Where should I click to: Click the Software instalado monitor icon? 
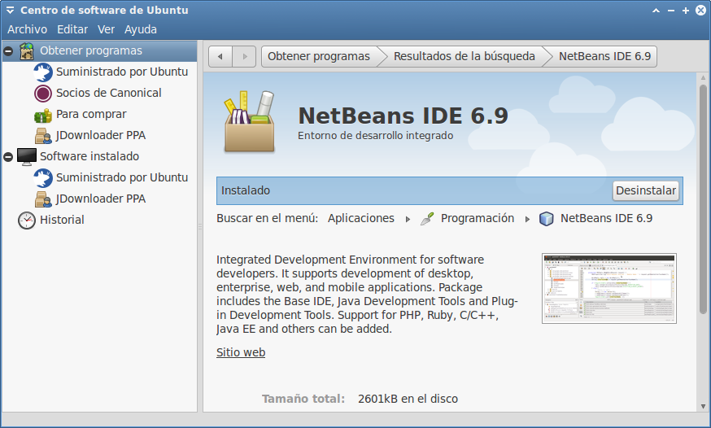(27, 156)
